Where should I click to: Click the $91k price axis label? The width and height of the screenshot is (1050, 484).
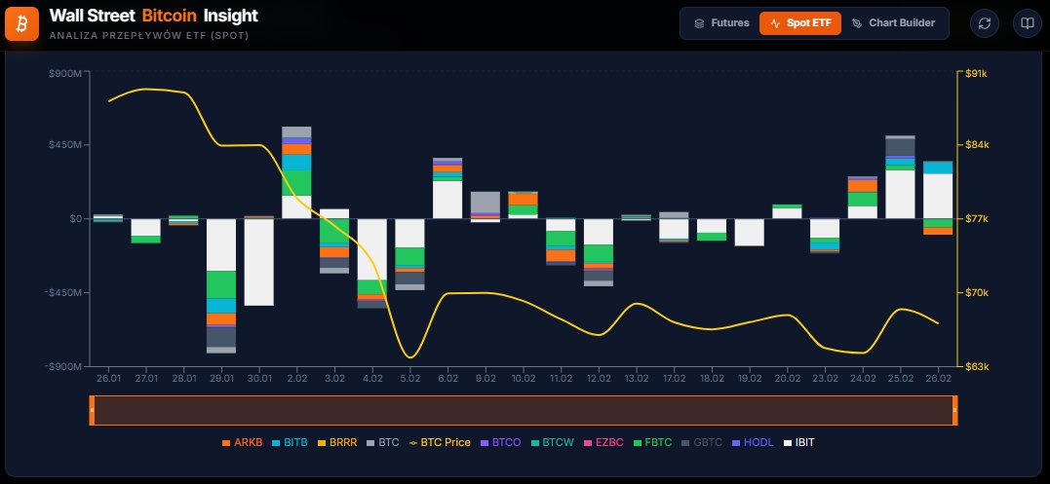976,74
